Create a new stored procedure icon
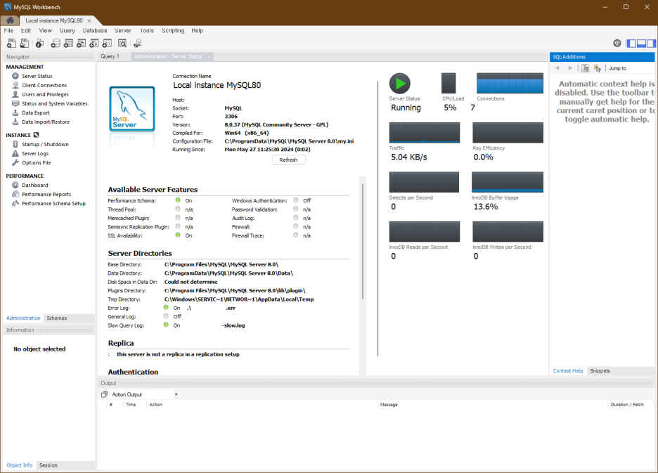 94,43
